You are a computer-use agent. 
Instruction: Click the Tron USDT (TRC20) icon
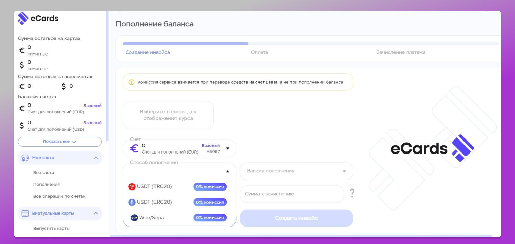pyautogui.click(x=132, y=187)
